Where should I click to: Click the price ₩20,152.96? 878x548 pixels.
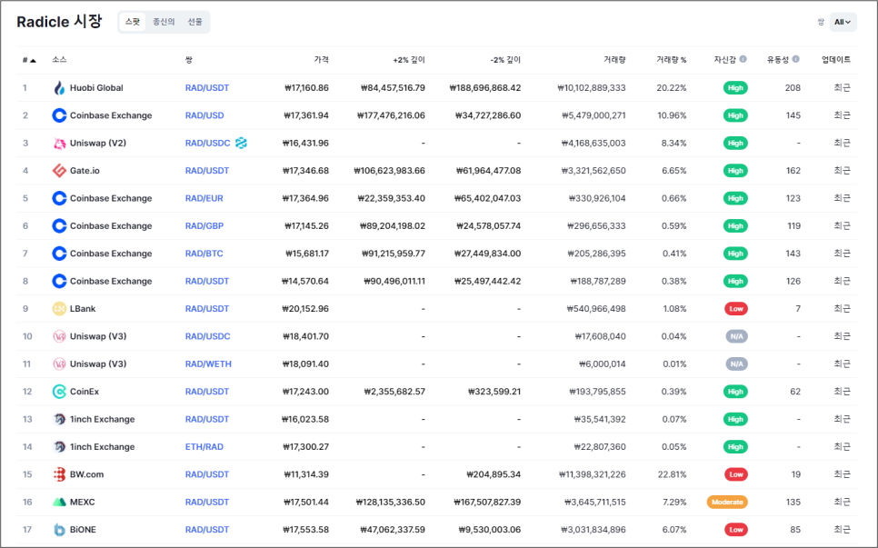pyautogui.click(x=306, y=309)
